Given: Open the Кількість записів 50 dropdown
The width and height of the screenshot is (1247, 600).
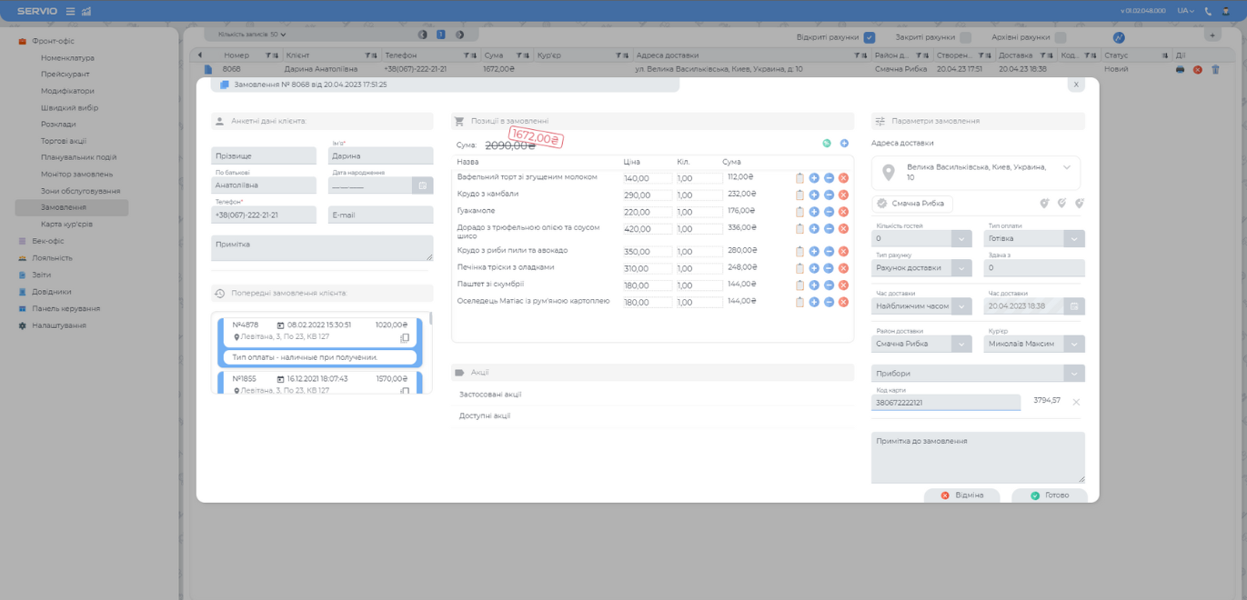Looking at the screenshot, I should click(252, 35).
